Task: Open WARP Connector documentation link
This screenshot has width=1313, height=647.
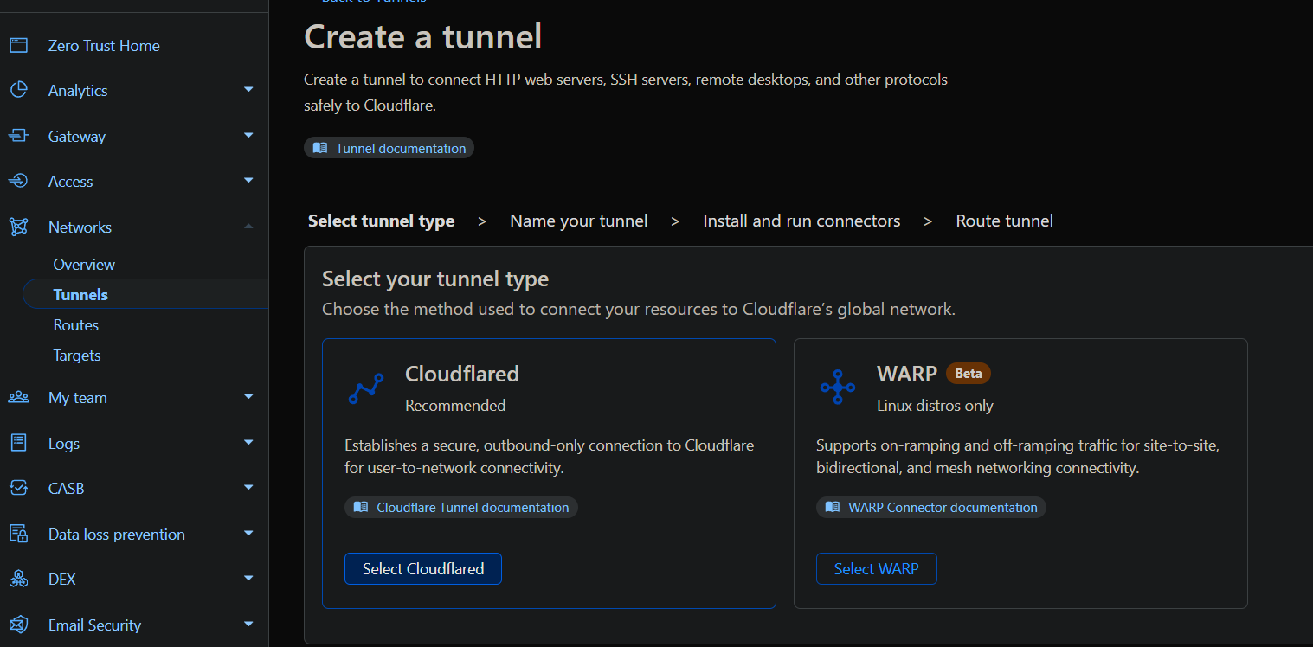Action: pyautogui.click(x=931, y=507)
